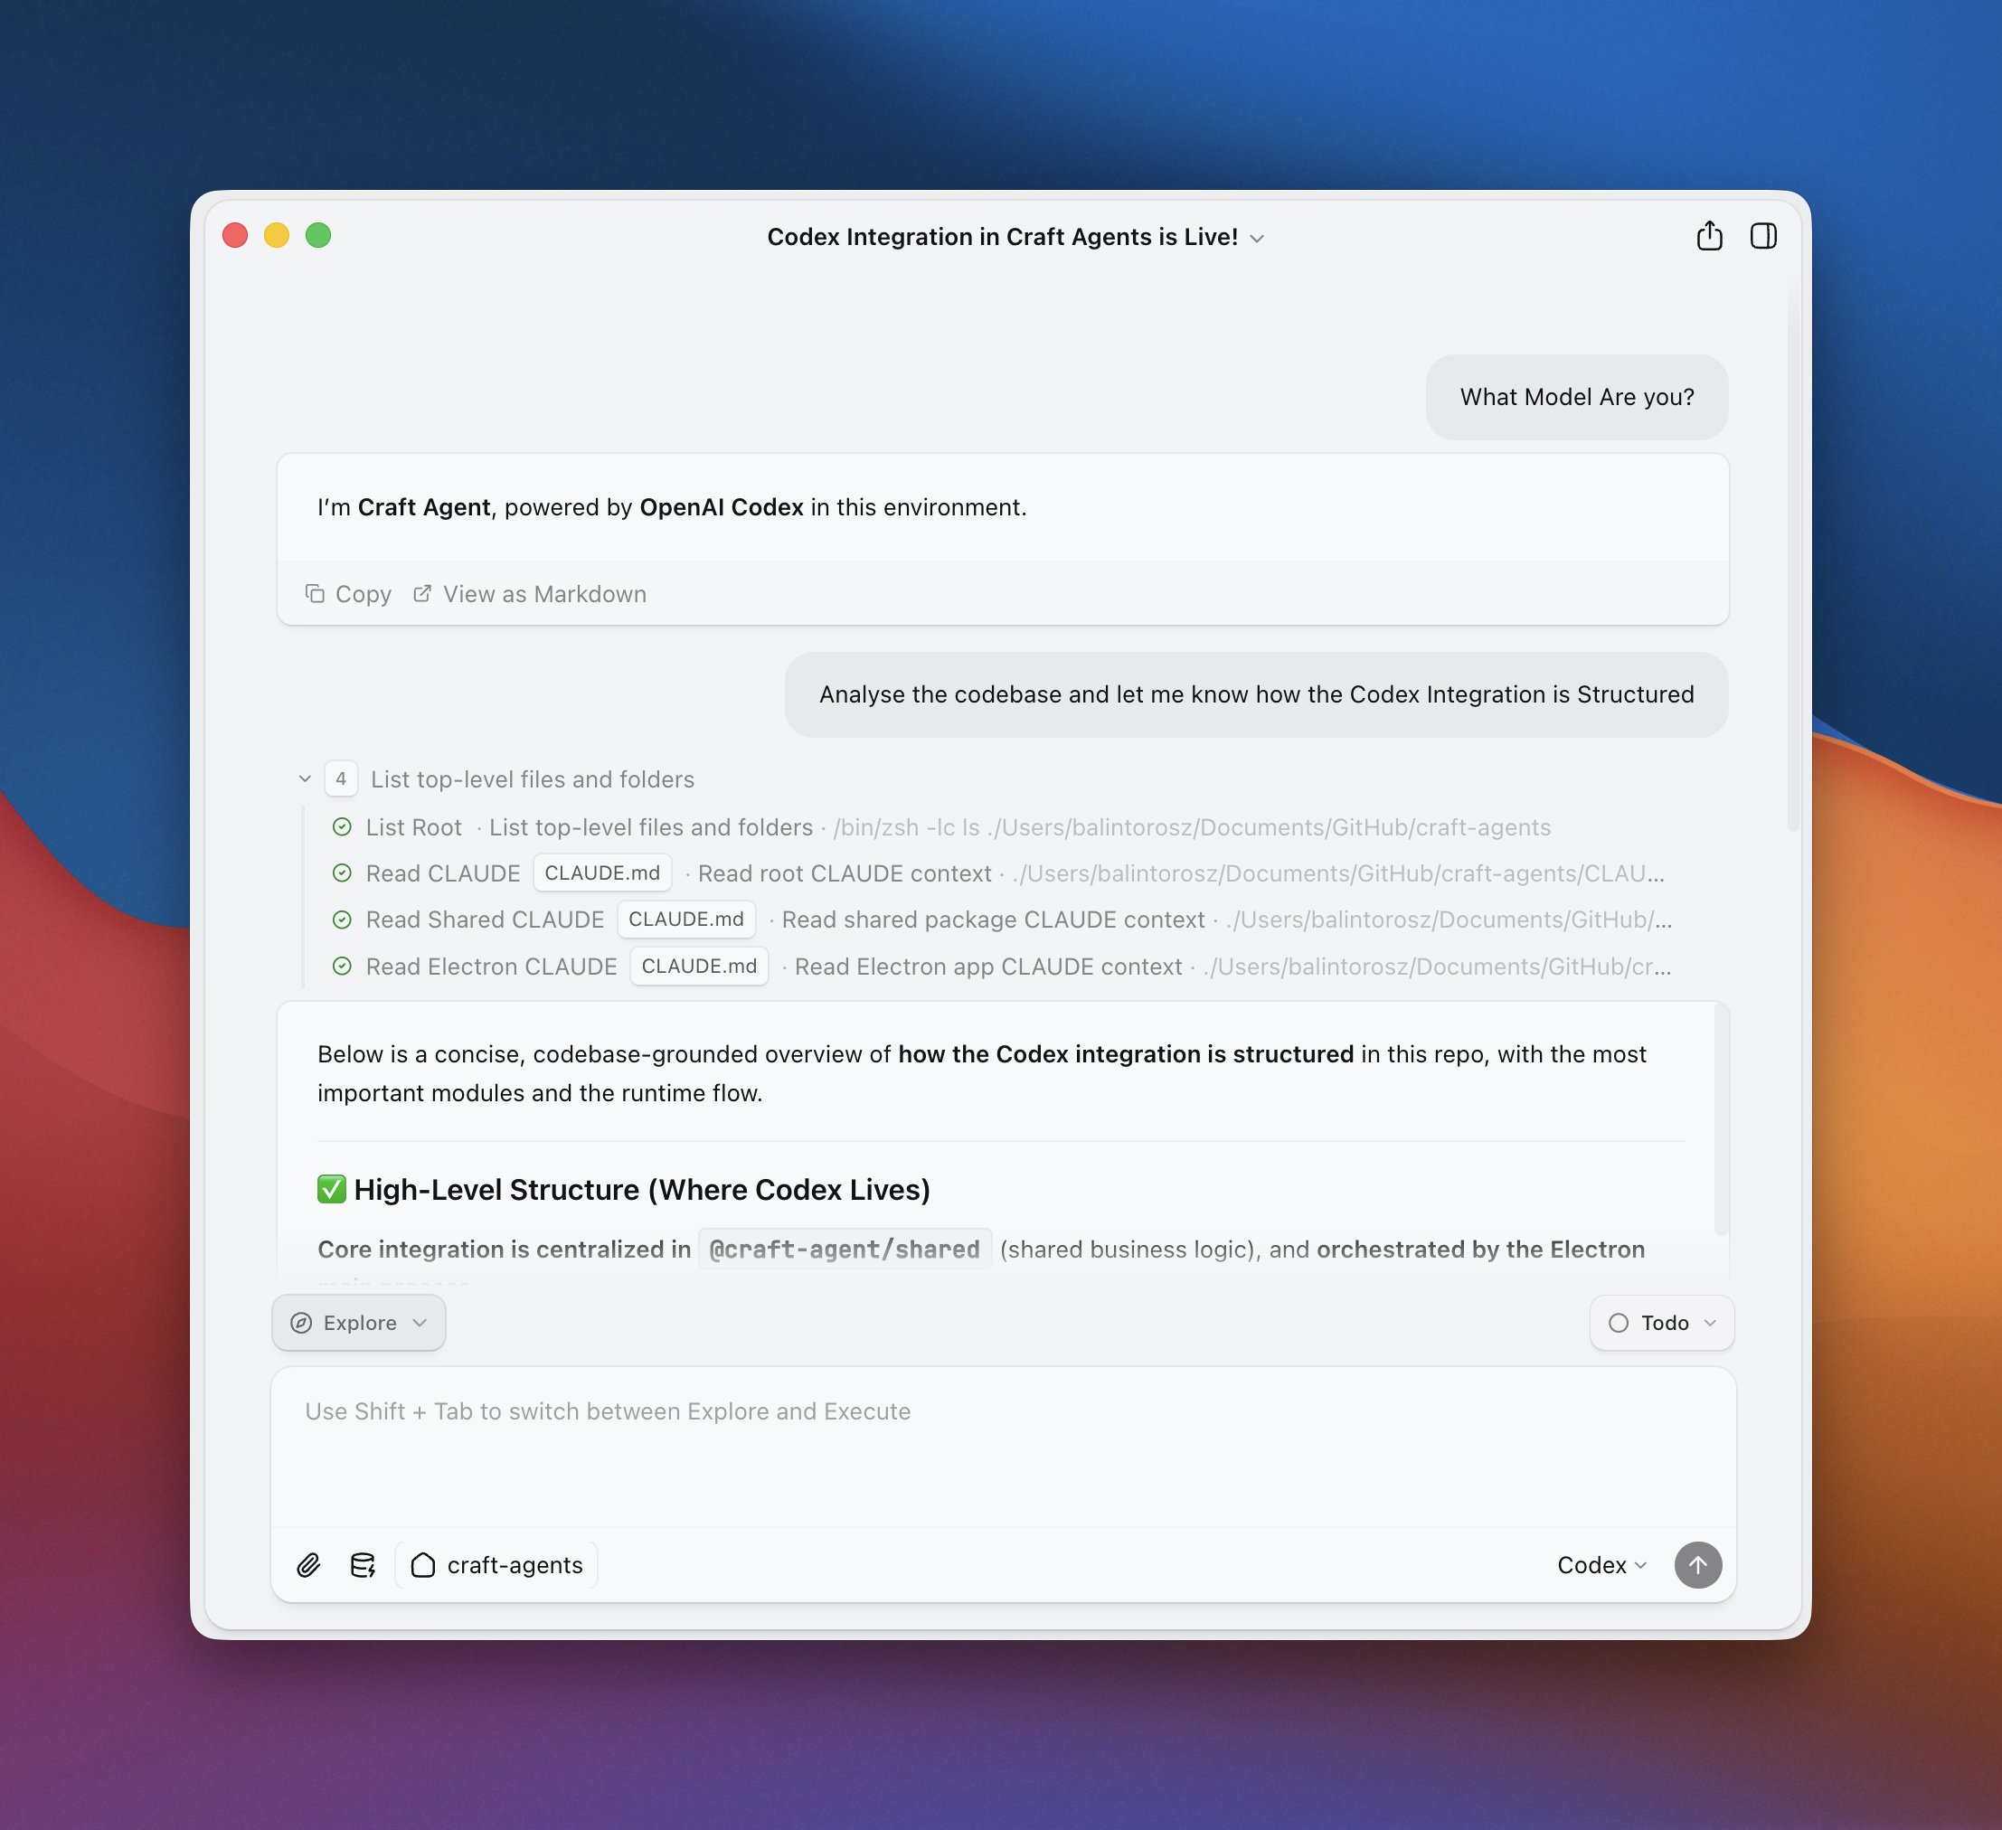Minimize the window with the yellow button
The image size is (2002, 1830).
pos(277,235)
